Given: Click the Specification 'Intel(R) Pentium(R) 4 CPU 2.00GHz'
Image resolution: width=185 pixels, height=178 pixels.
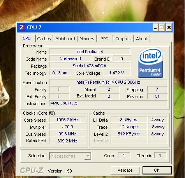Looking at the screenshot, I should click(108, 82).
